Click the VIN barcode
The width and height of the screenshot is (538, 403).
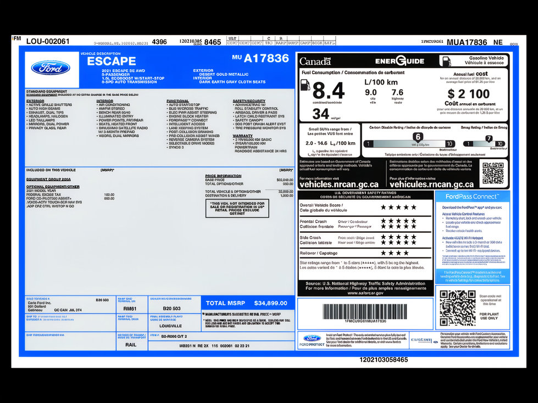click(365, 312)
